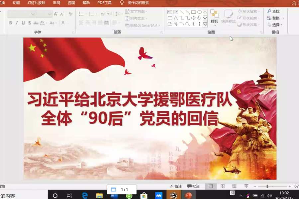Pick the oval shape in the gallery
The width and height of the screenshot is (299, 199).
[x=199, y=12]
